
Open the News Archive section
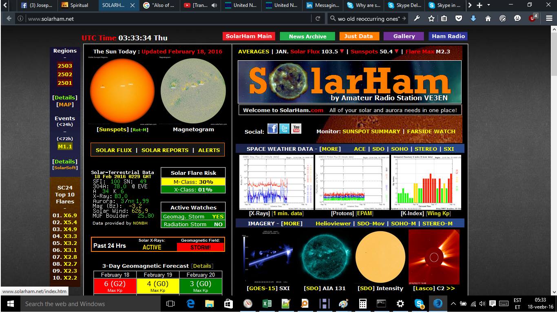point(307,36)
